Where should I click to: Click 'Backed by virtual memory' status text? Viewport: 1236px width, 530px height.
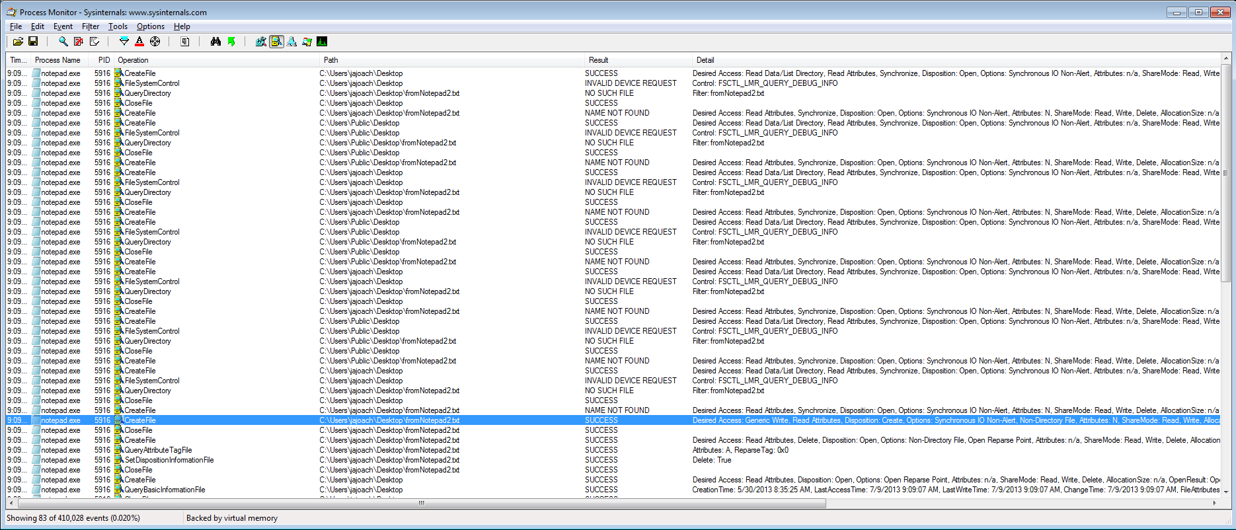232,518
